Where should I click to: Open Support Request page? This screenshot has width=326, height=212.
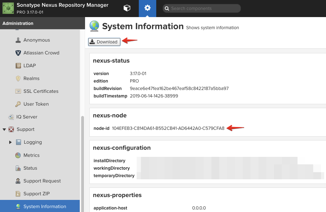pos(42,181)
